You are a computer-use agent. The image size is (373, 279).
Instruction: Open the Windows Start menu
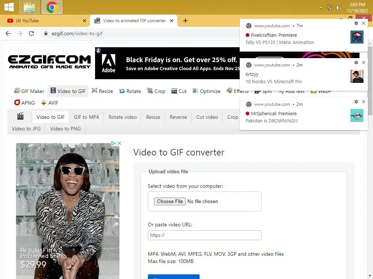point(9,7)
